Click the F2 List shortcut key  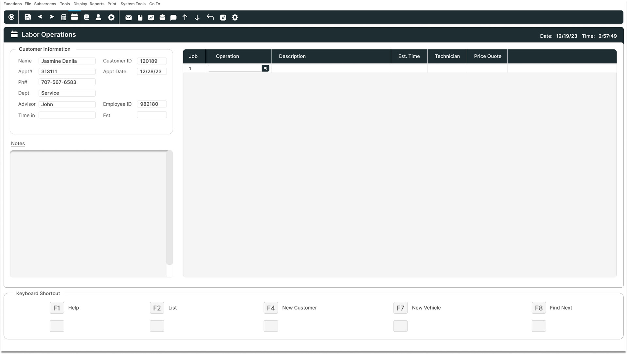tap(157, 308)
